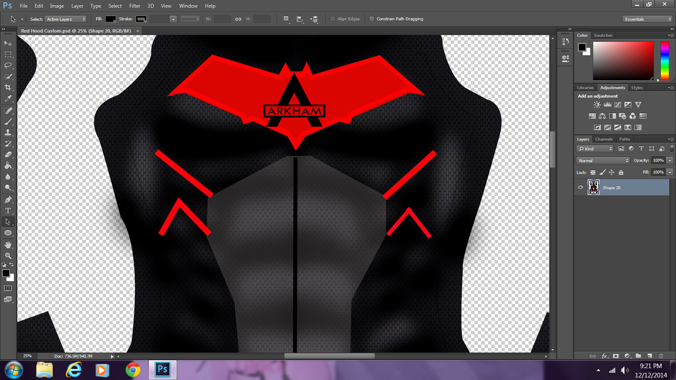The image size is (676, 380).
Task: Click the Stroke color swatch
Action: (x=141, y=19)
